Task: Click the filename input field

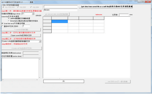Action: (x=61, y=10)
